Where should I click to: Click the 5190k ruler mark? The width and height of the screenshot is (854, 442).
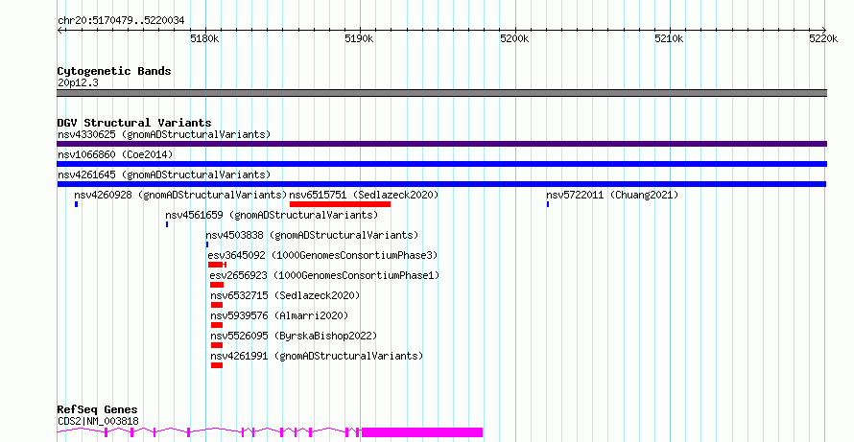coord(360,38)
